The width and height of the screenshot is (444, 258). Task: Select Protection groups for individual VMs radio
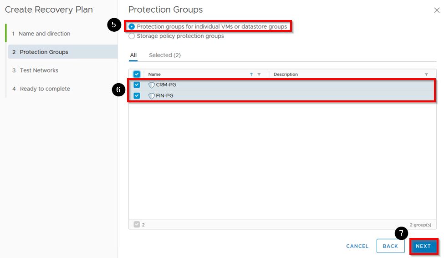(x=132, y=27)
